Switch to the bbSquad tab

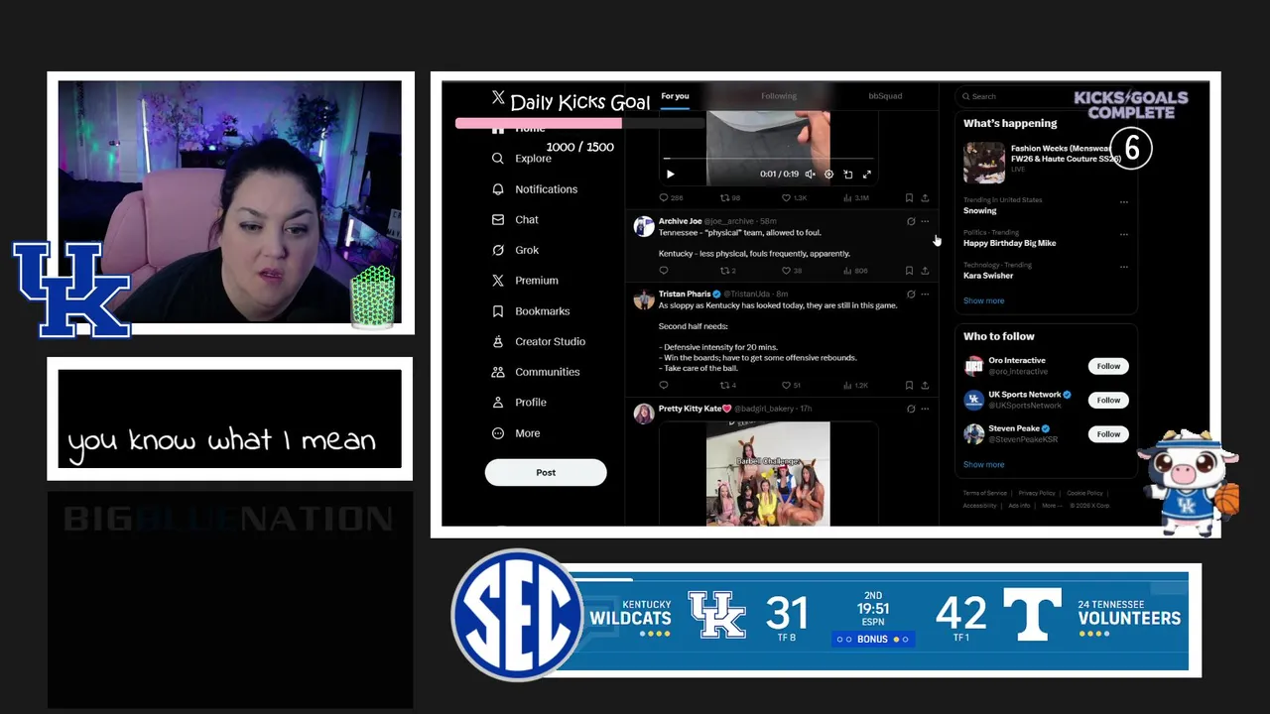click(885, 96)
